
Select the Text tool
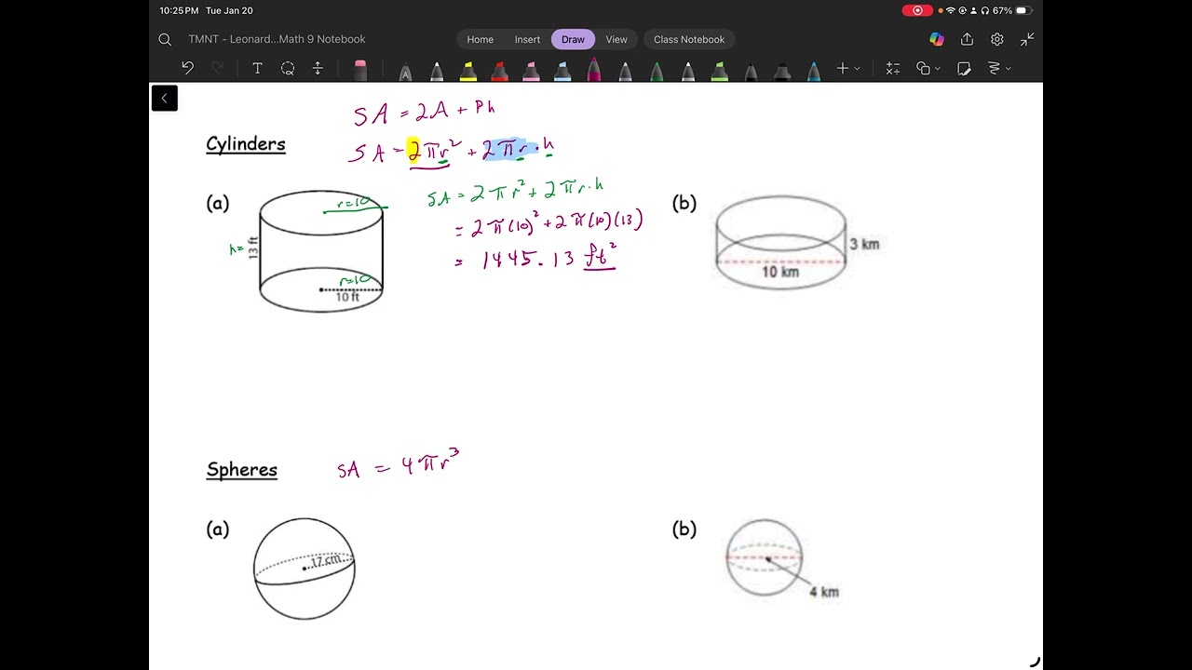coord(257,68)
